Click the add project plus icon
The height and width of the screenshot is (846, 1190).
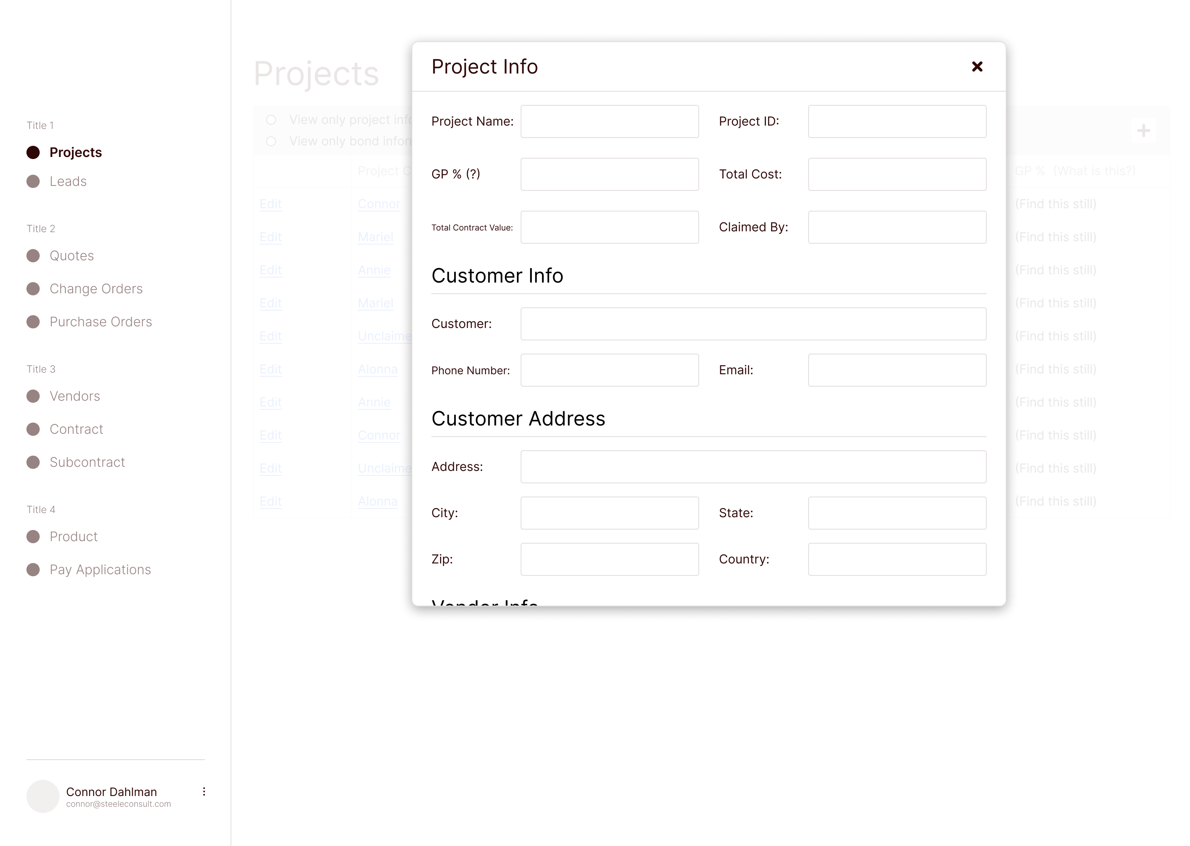pyautogui.click(x=1143, y=130)
